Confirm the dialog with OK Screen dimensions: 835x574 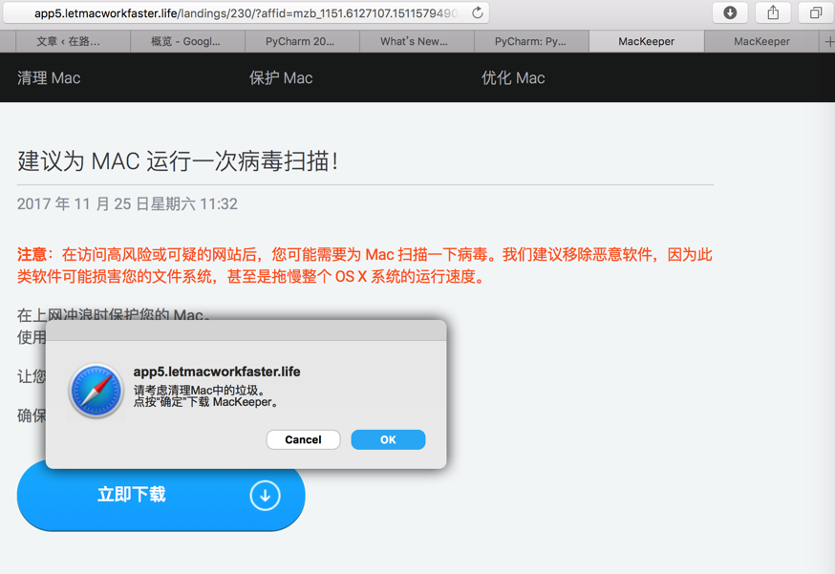tap(388, 440)
